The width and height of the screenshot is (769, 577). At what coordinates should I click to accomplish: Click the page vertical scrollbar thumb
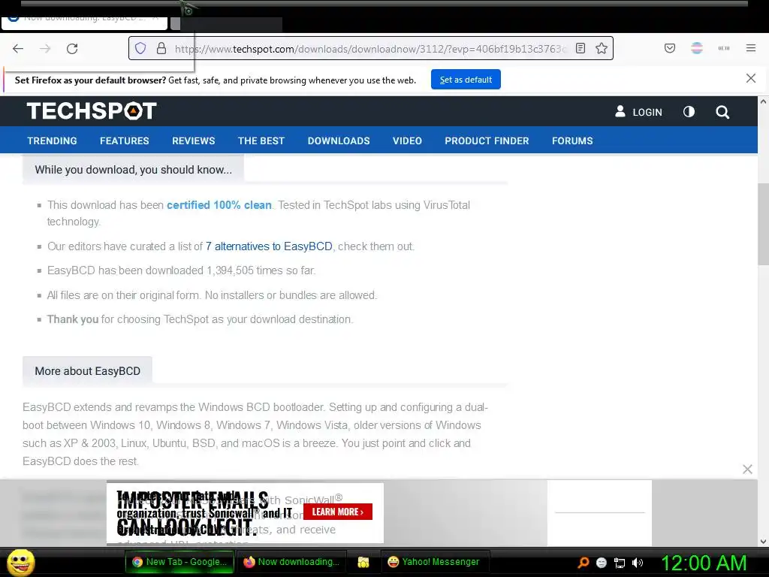(763, 225)
